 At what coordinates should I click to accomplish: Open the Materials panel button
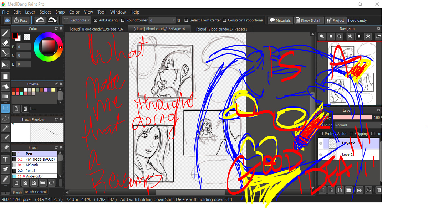(x=280, y=20)
